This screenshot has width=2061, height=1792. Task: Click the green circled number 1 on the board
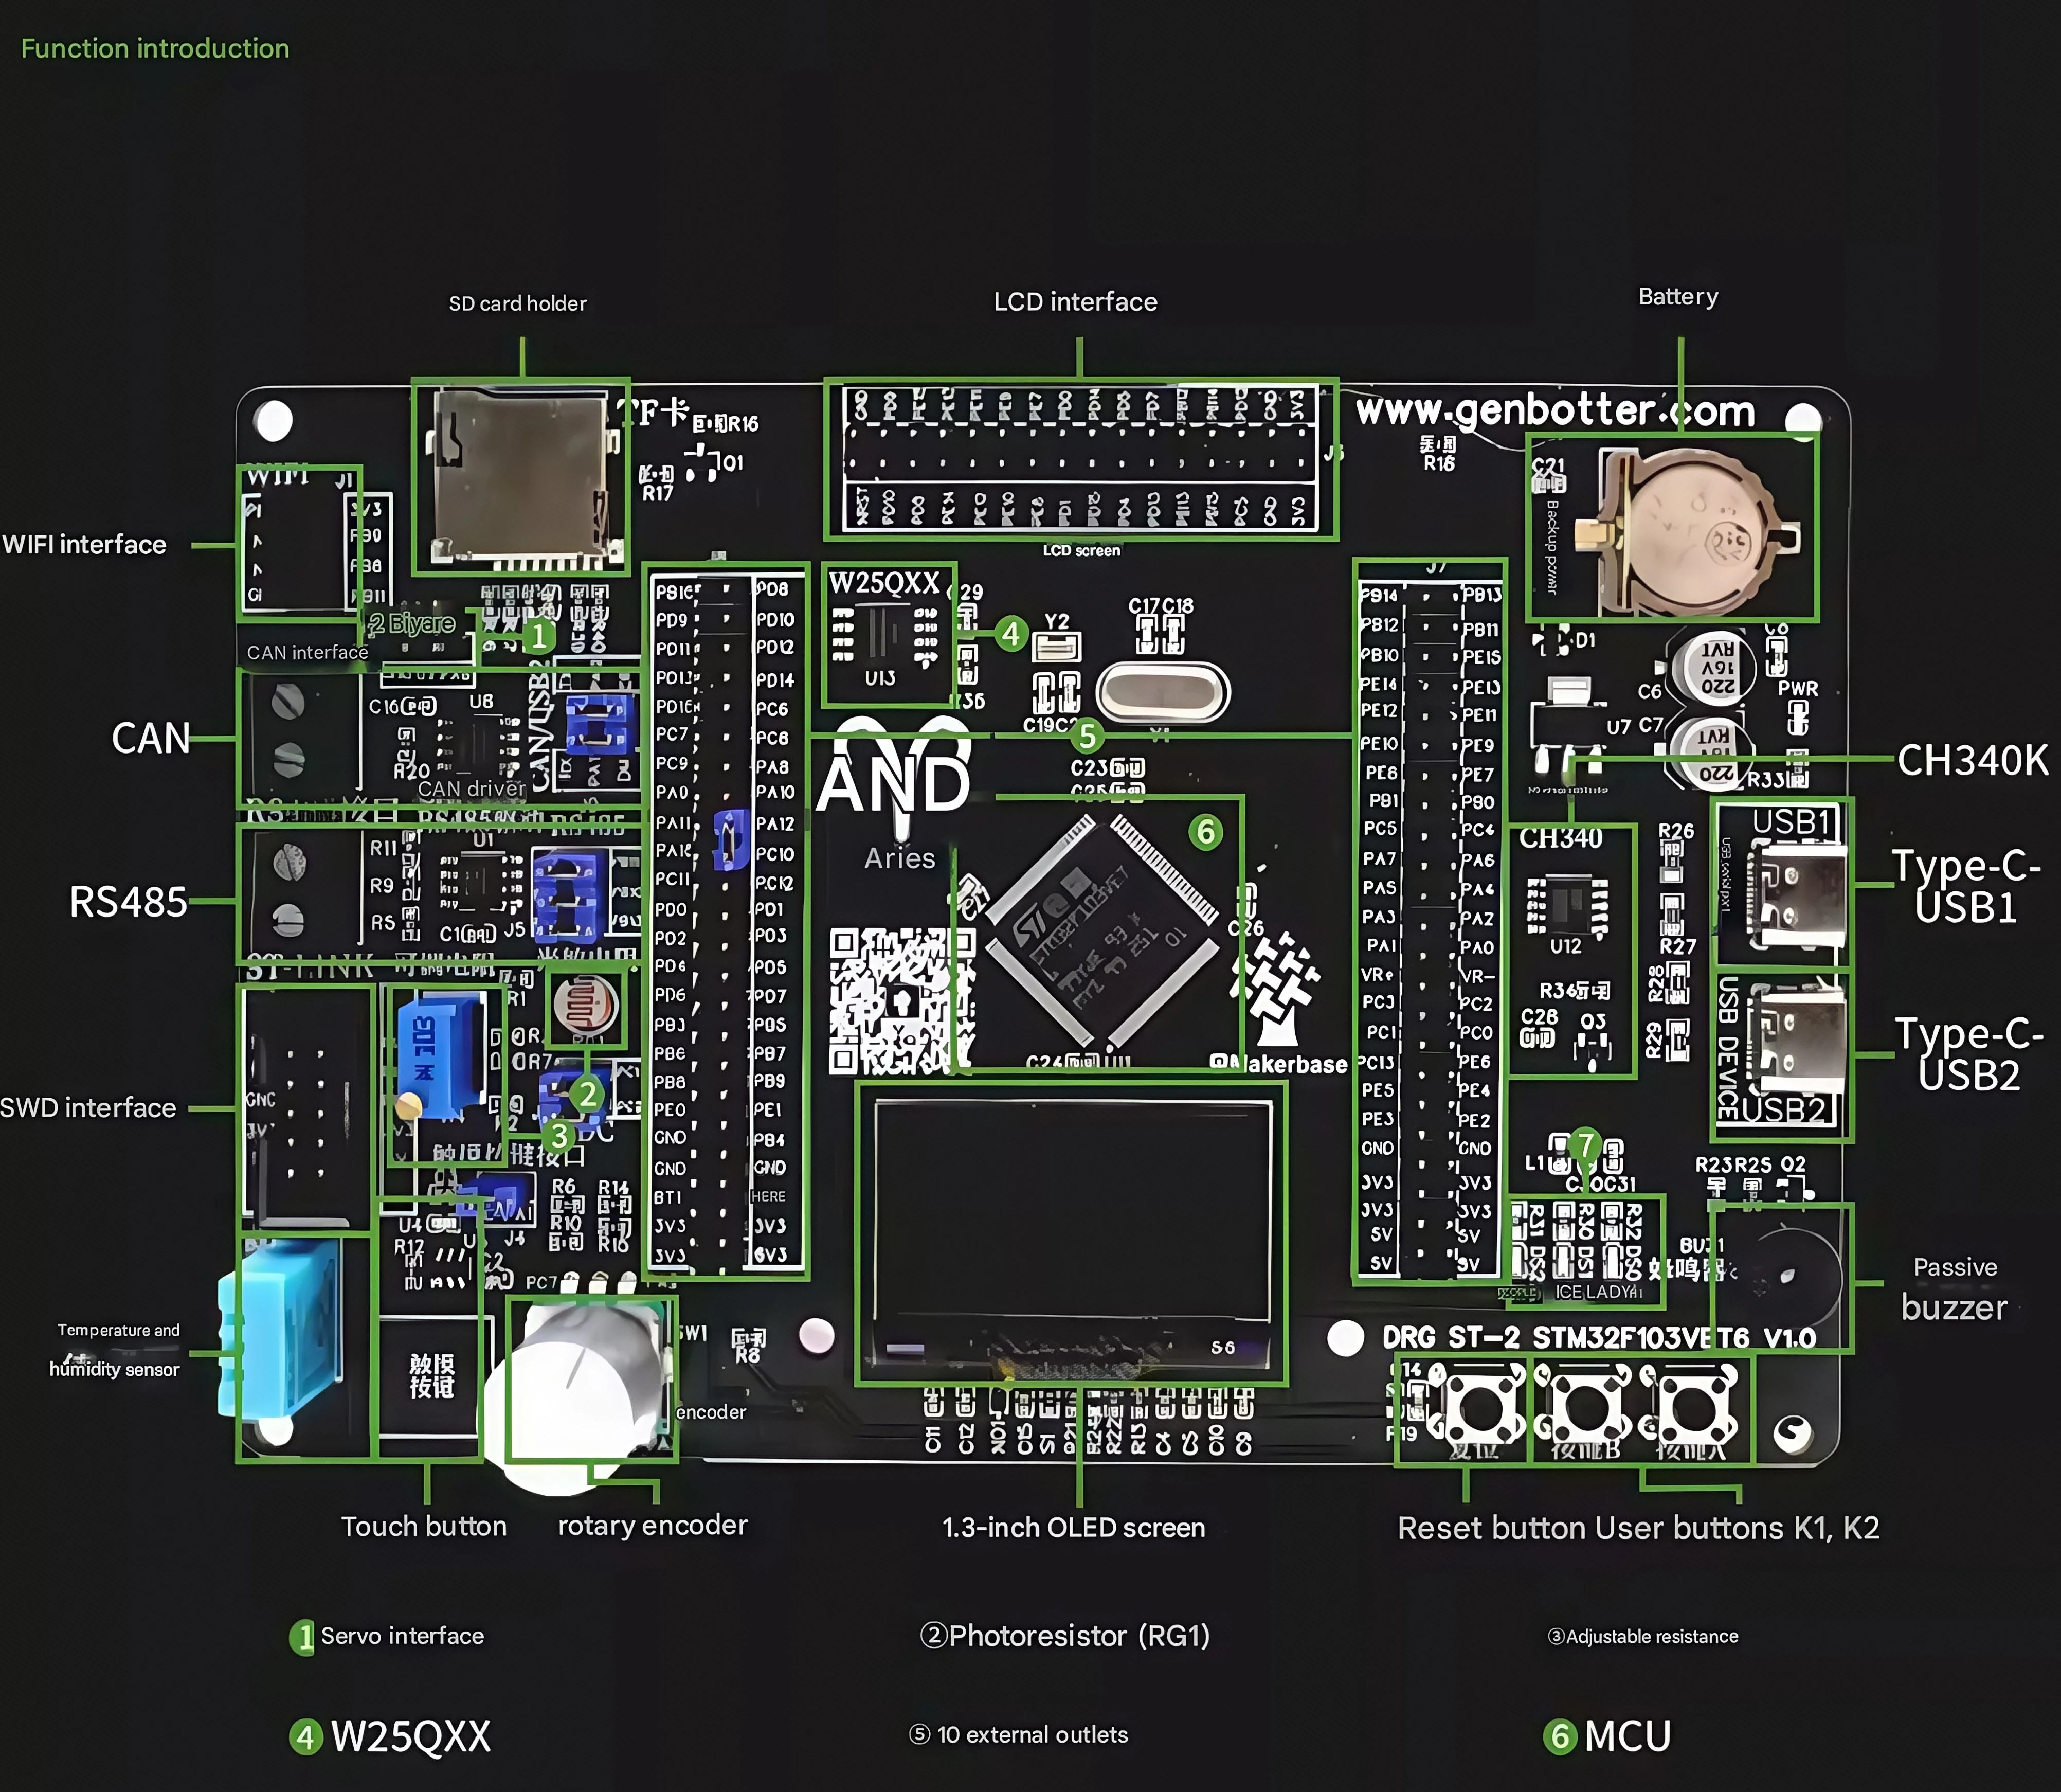538,636
